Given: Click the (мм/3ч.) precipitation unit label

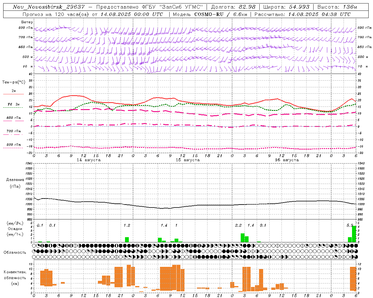Looking at the screenshot, I should [x=15, y=223].
